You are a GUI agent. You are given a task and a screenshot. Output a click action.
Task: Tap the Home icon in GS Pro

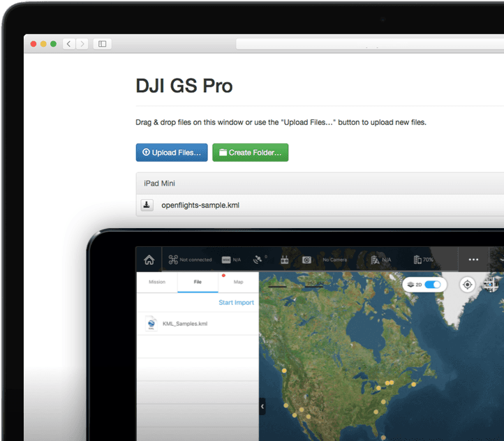[149, 260]
